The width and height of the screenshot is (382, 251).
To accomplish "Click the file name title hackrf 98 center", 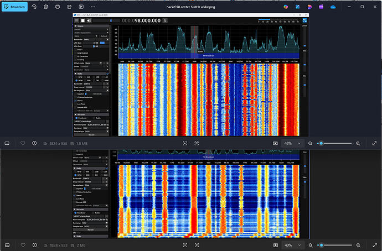I will coord(190,7).
